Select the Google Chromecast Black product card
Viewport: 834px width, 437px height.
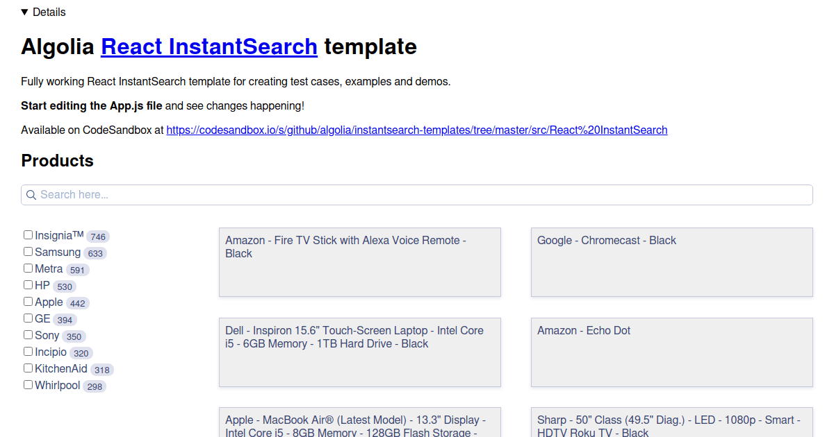point(672,262)
